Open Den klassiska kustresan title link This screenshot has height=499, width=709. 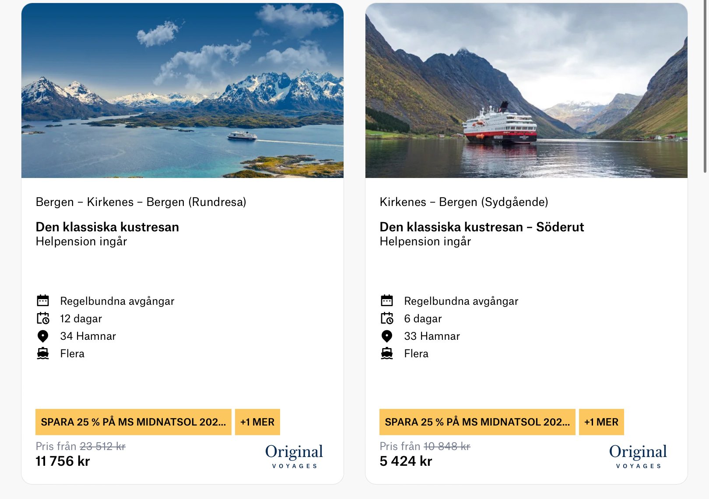107,227
